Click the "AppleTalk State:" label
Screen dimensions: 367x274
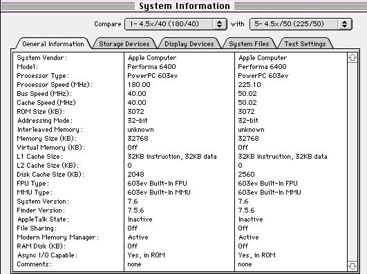click(43, 219)
